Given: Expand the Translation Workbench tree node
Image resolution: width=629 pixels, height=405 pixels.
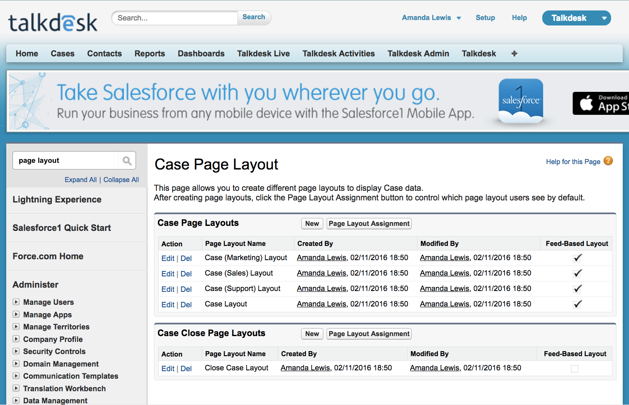Looking at the screenshot, I should 16,388.
